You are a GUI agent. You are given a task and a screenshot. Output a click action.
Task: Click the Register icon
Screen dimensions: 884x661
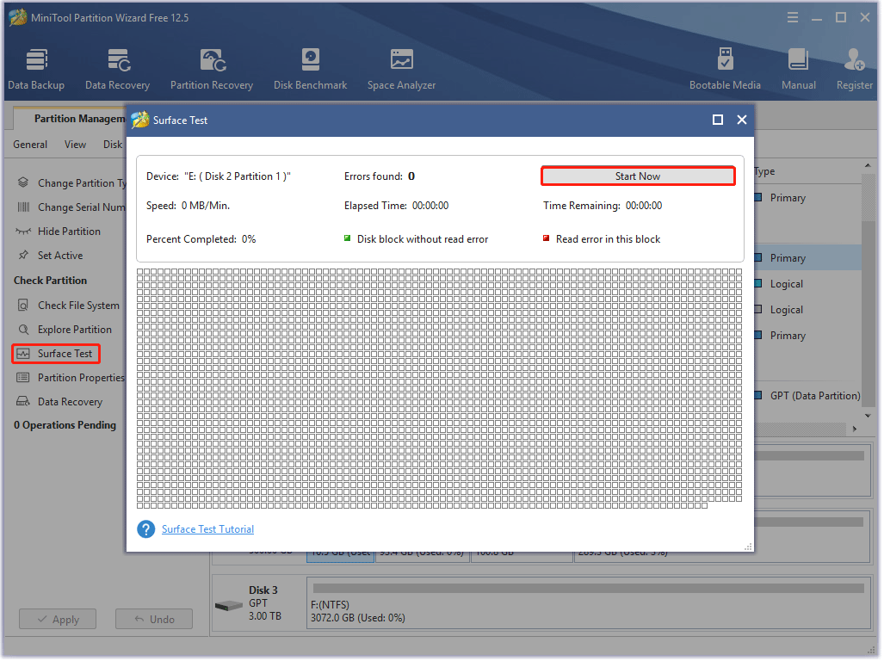(856, 60)
